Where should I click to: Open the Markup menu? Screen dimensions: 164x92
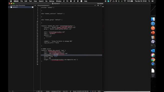pos(52,1)
